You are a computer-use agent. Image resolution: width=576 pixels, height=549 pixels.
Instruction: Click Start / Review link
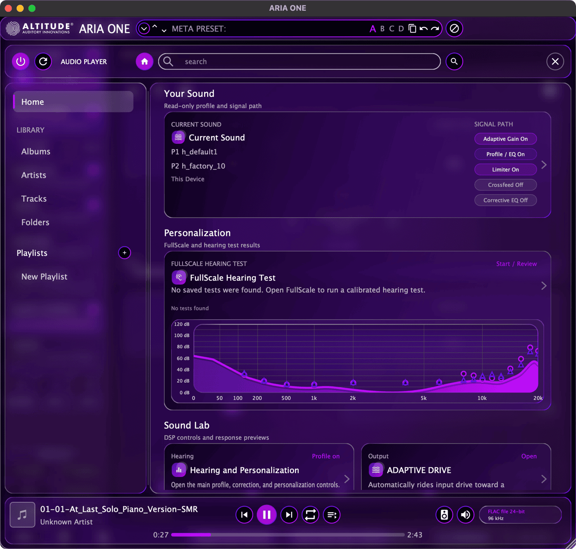point(516,264)
